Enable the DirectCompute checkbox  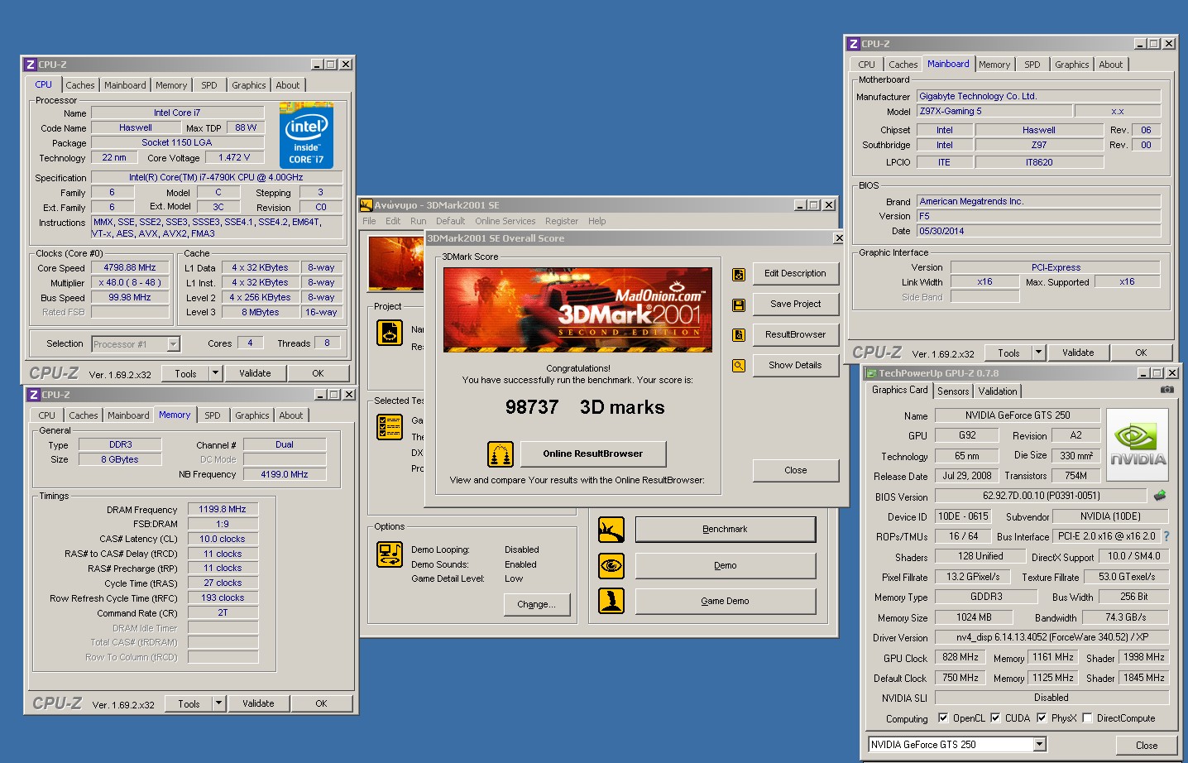[x=1087, y=718]
